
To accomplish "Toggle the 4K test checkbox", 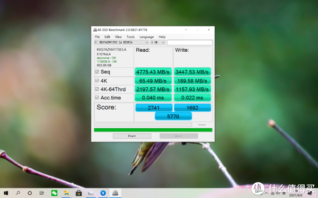I will pos(97,81).
